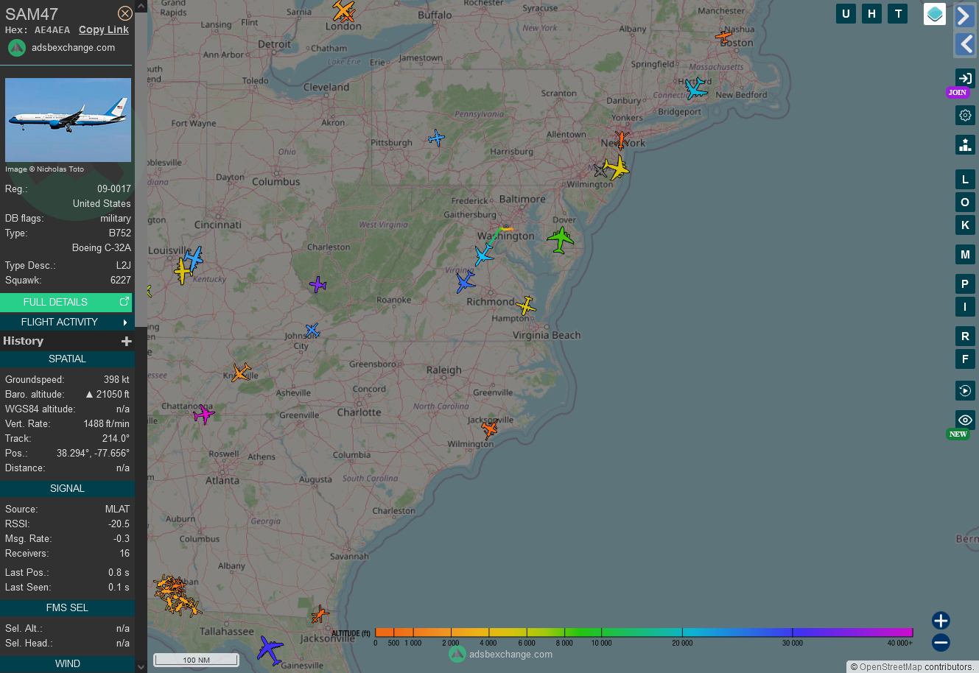Screen dimensions: 979x673
Task: Open the stats podium icon
Action: pos(965,144)
